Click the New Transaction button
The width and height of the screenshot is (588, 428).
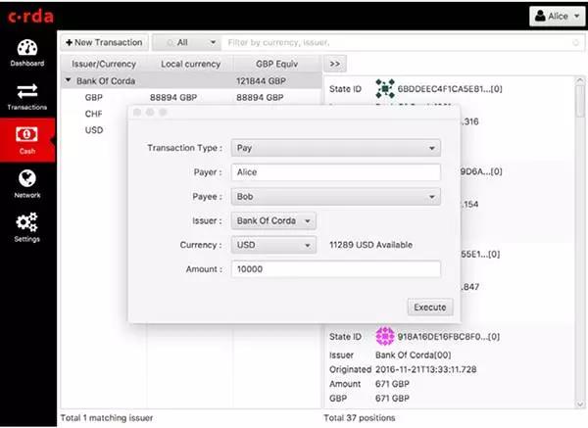(104, 42)
